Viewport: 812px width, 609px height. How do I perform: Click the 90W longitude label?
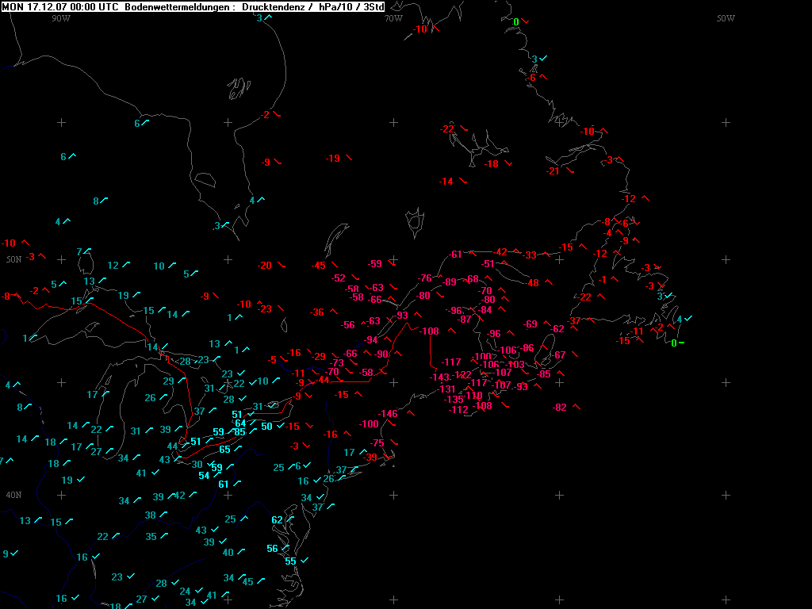(x=61, y=17)
